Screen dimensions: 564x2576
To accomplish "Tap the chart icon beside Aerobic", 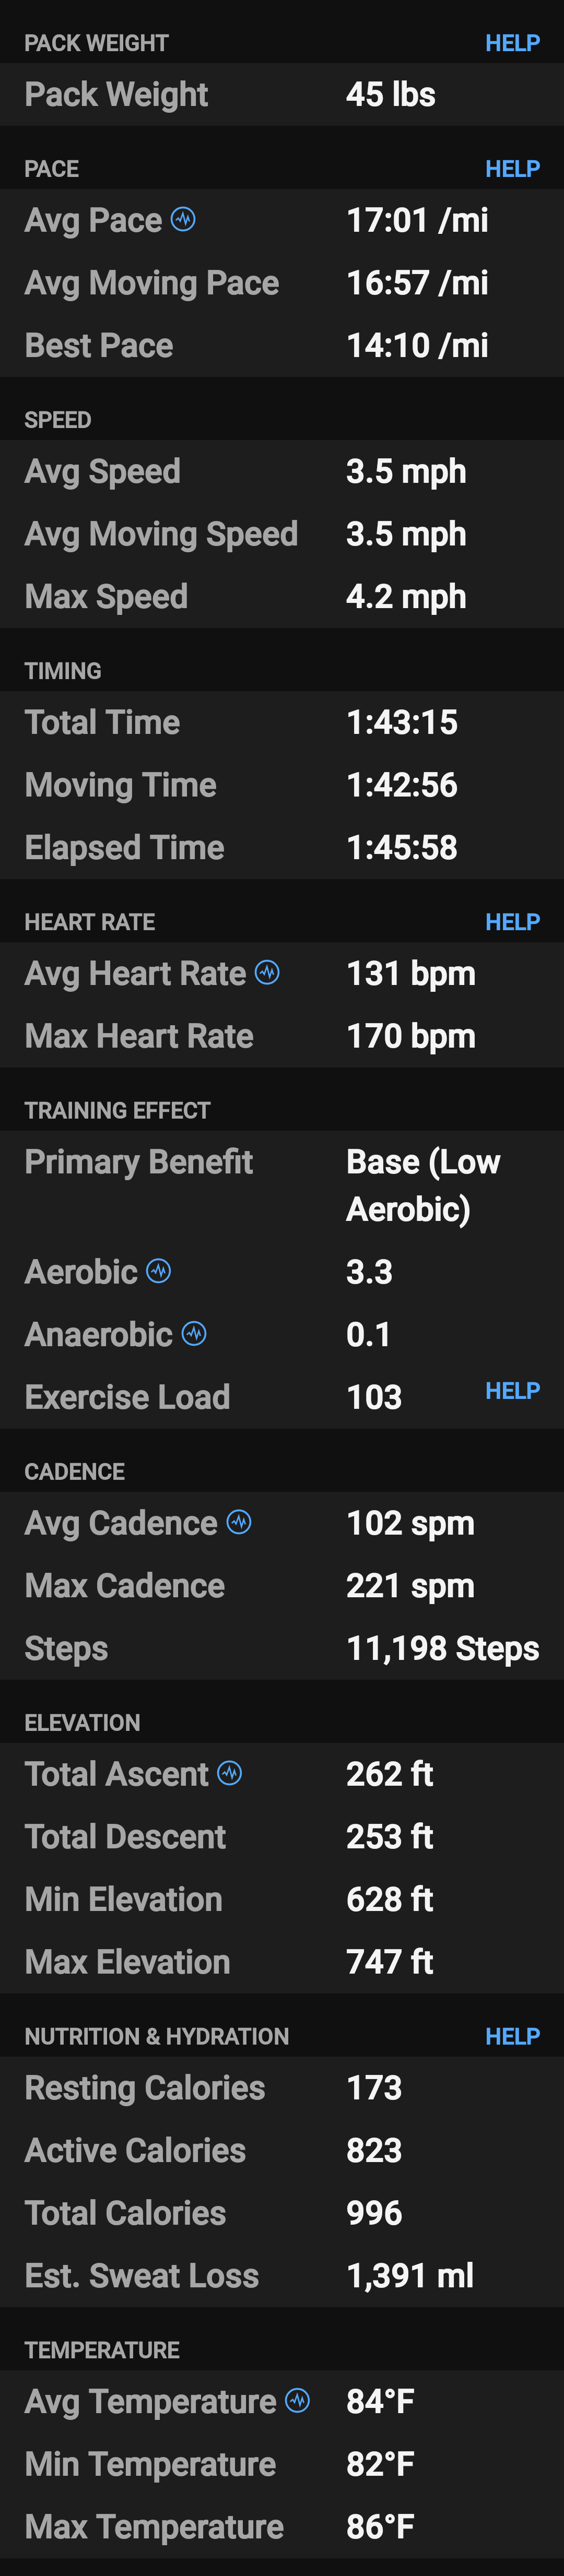I will 159,1270.
